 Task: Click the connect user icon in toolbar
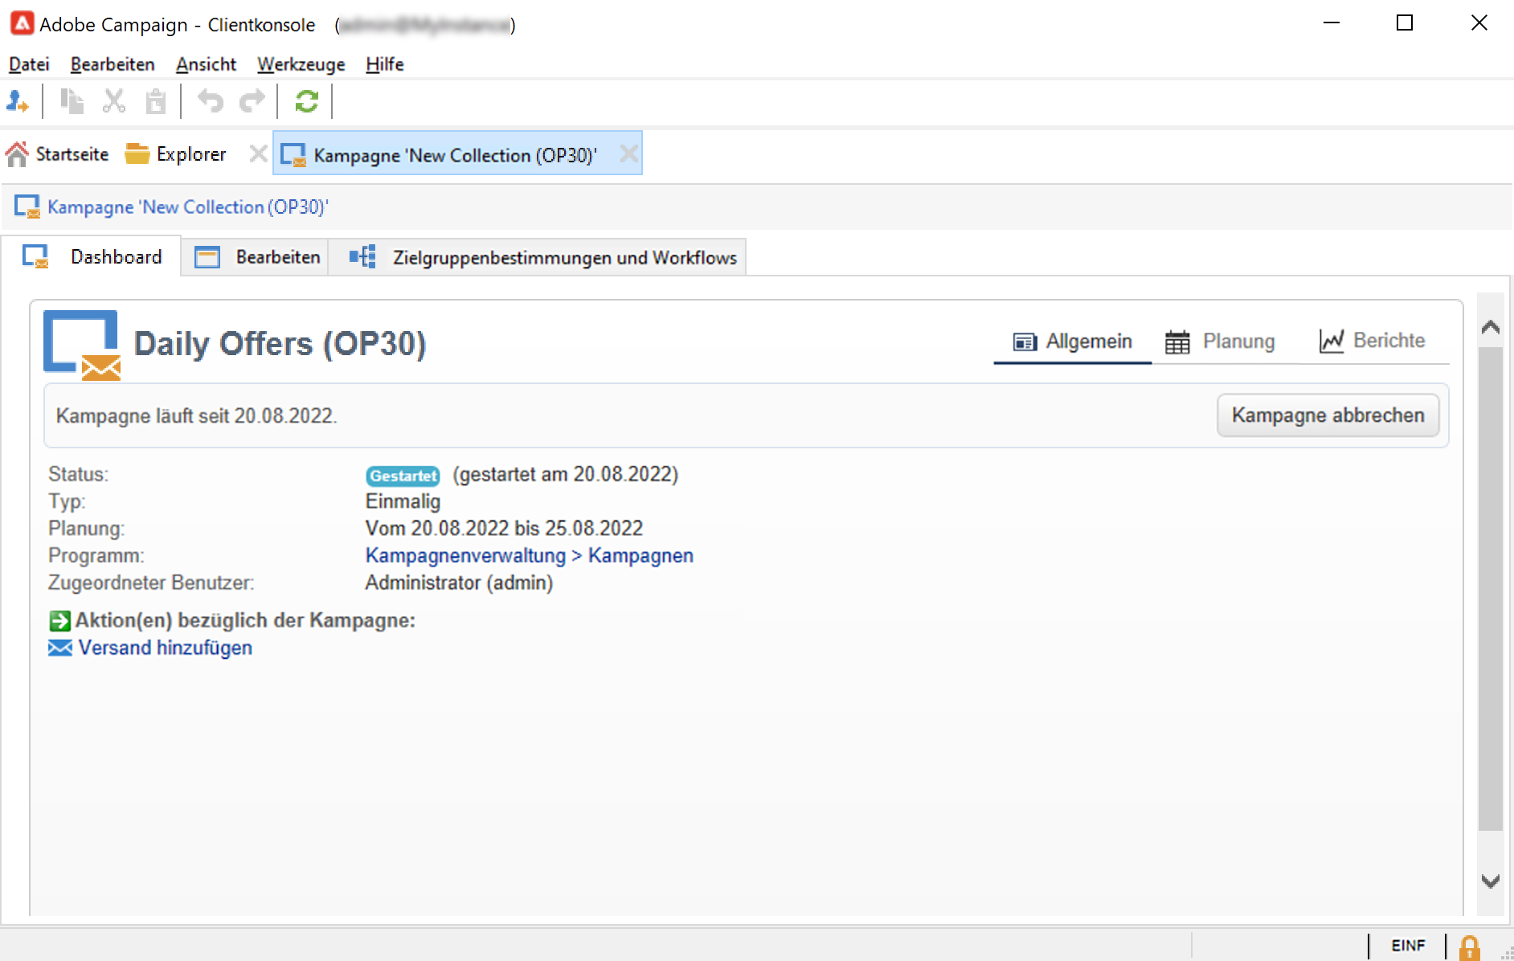[x=18, y=101]
